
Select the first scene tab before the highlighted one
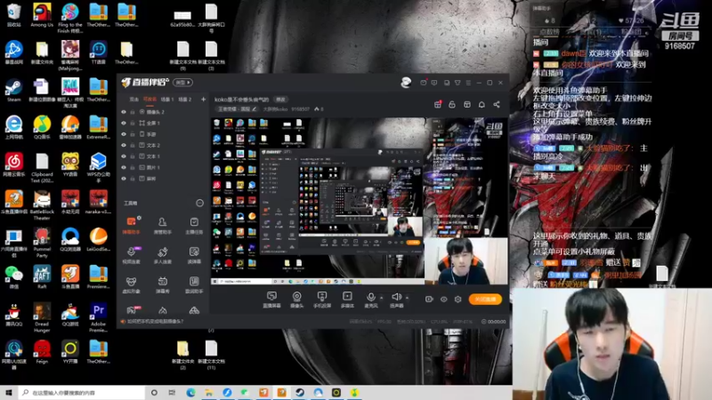pos(134,99)
